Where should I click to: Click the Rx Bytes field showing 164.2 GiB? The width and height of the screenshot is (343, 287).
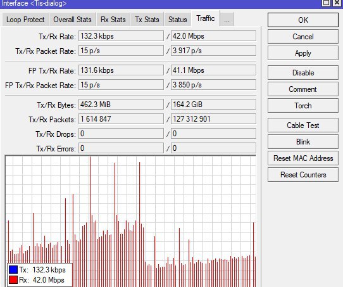point(213,104)
